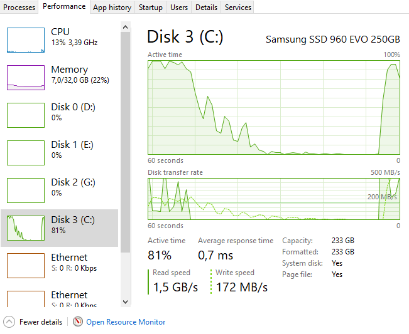This screenshot has height=334, width=409.
Task: Select the CPU usage graph thumbnail
Action: click(26, 40)
